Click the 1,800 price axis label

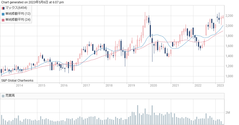coord(229,36)
